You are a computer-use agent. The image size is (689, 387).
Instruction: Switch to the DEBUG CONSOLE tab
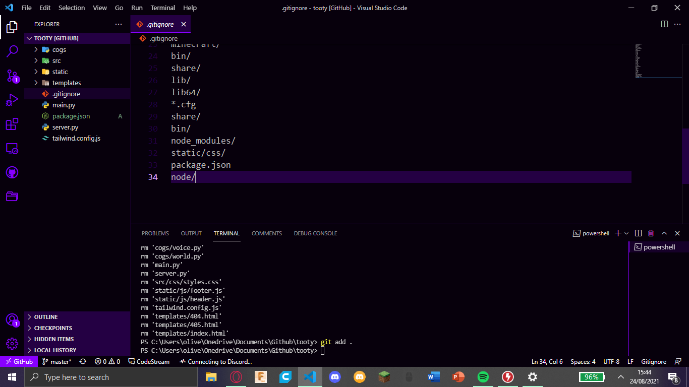315,233
